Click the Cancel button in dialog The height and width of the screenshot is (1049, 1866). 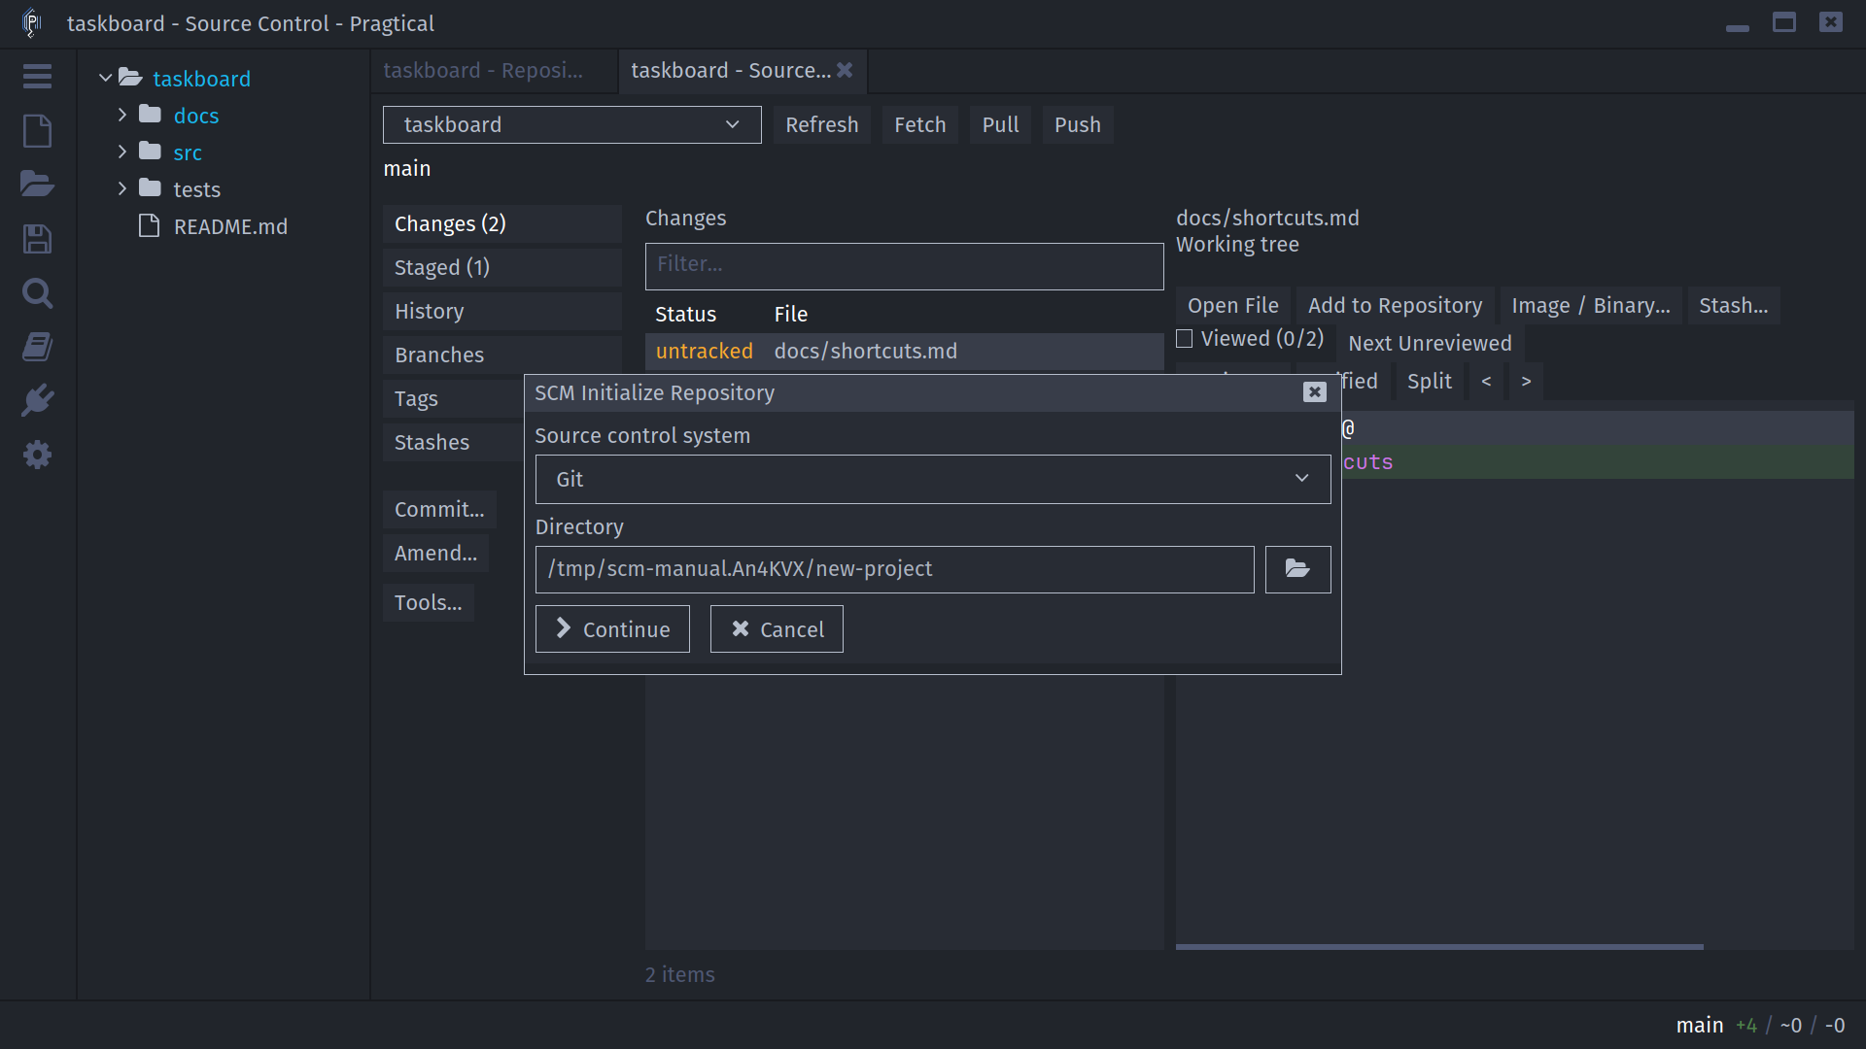click(777, 629)
